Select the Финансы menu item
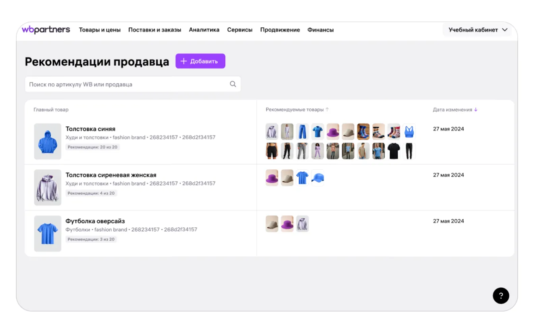 point(321,30)
